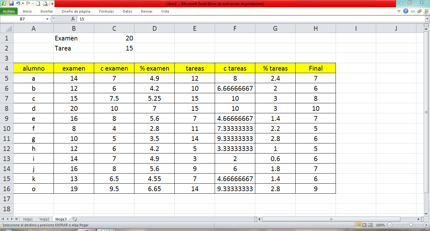
Task: Click the zoom slider handle
Action: 410,225
